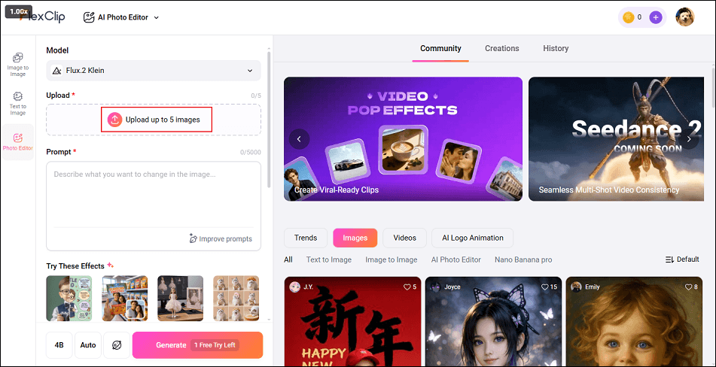Like J.Y.'s image with heart icon
This screenshot has width=716, height=367.
point(407,287)
